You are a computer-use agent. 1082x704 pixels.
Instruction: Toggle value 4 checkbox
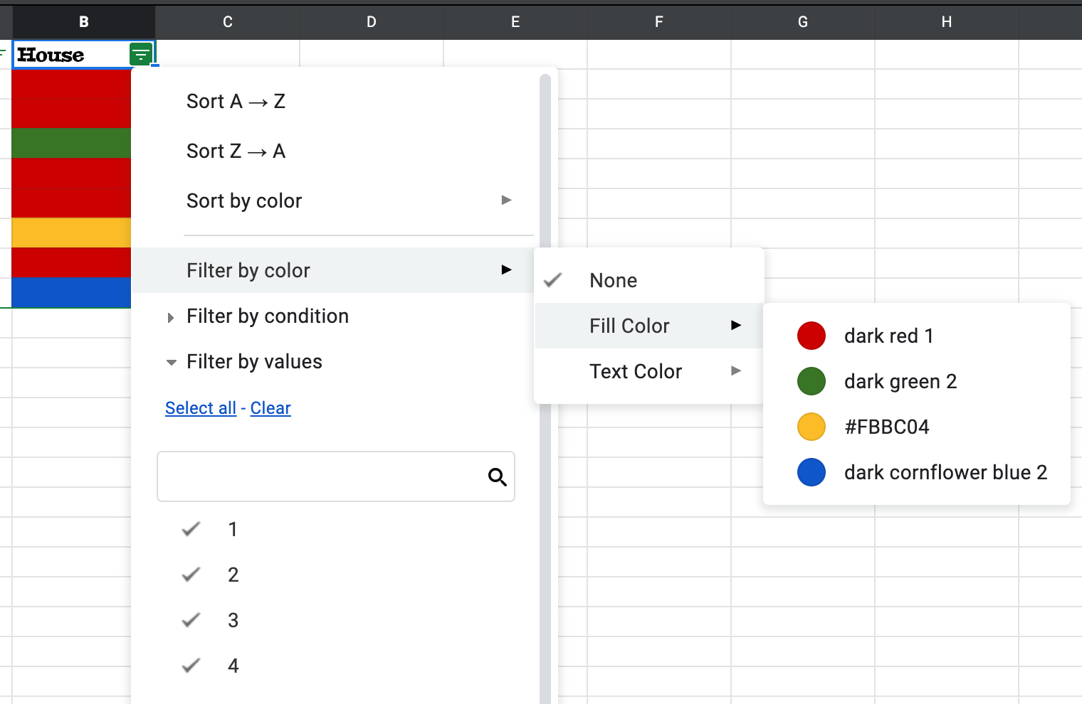(x=191, y=666)
